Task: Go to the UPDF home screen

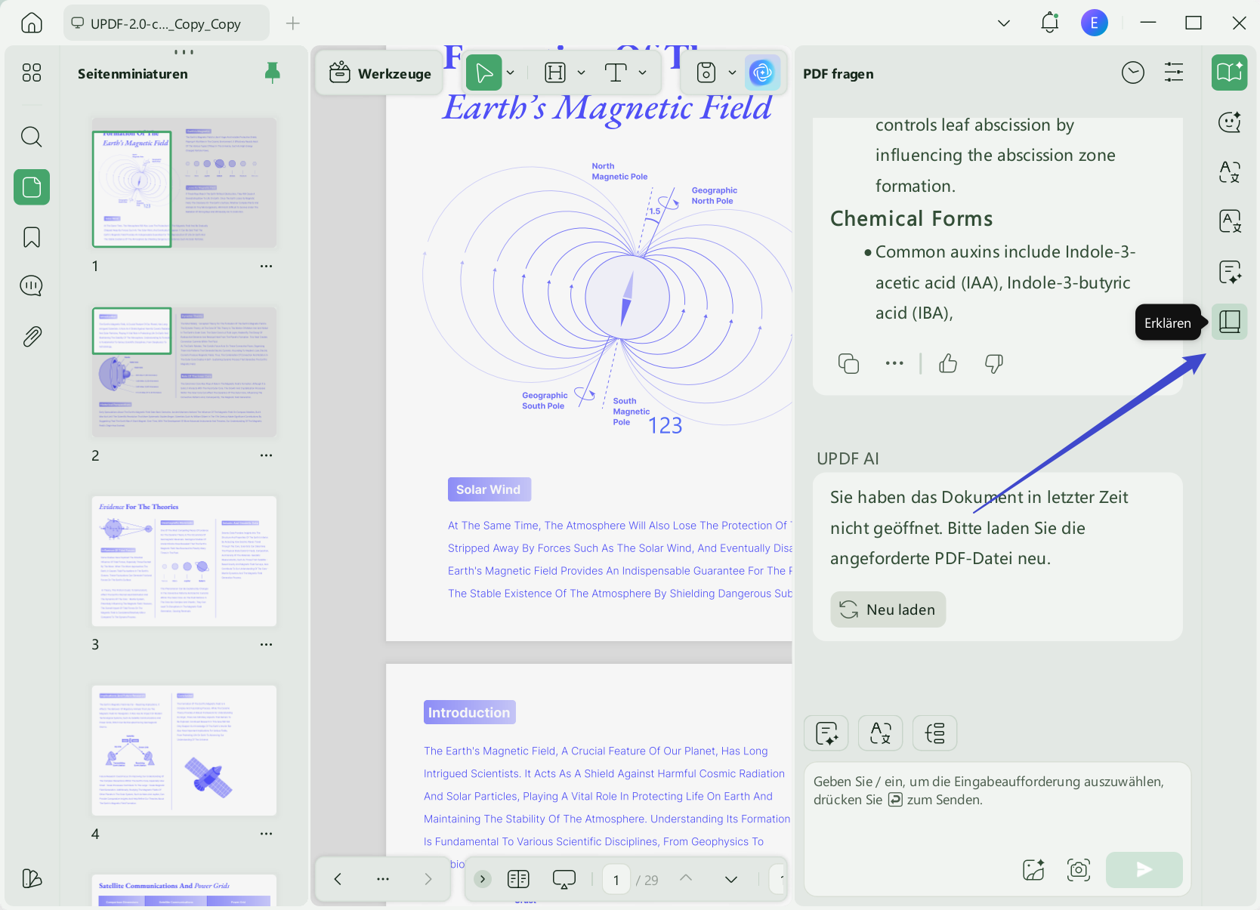Action: [x=32, y=23]
